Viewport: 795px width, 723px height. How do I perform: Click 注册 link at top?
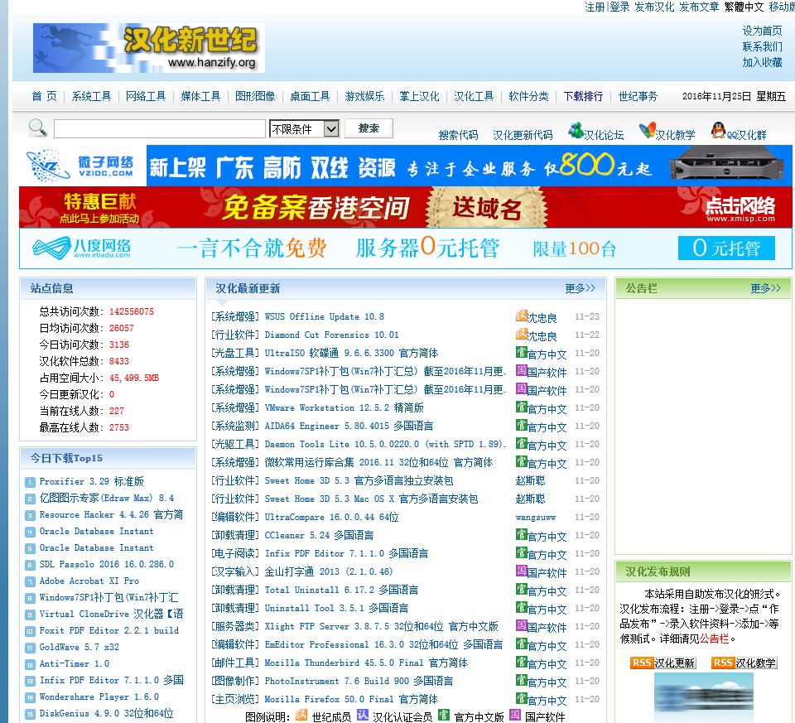point(595,7)
